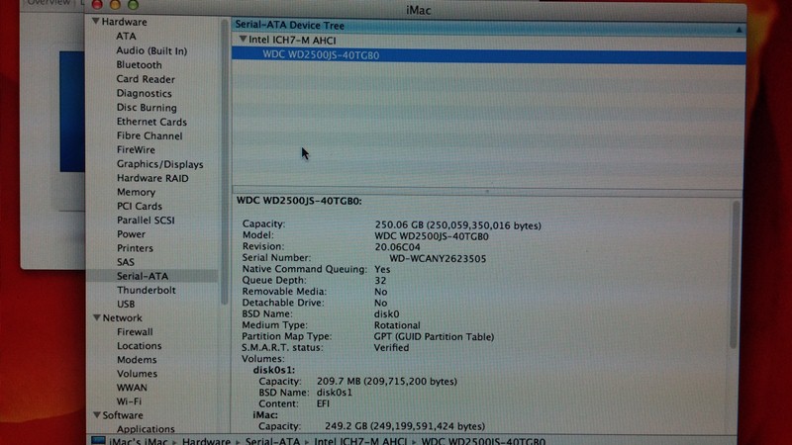Viewport: 792px width, 445px height.
Task: Click the Queue Depth value 32
Action: [x=380, y=281]
